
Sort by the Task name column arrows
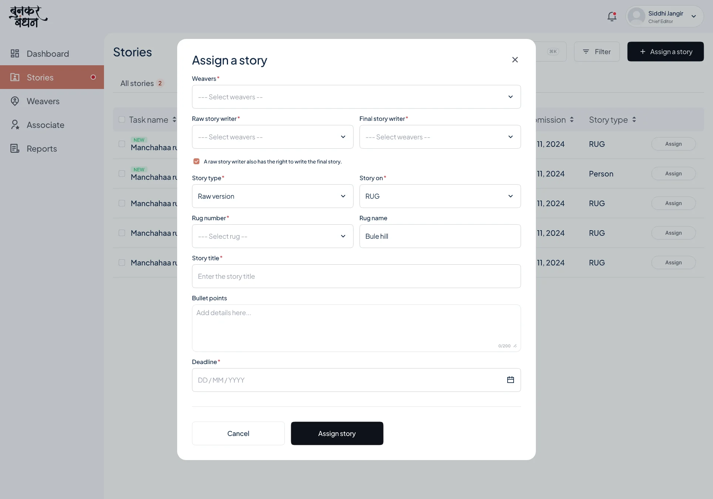tap(174, 120)
